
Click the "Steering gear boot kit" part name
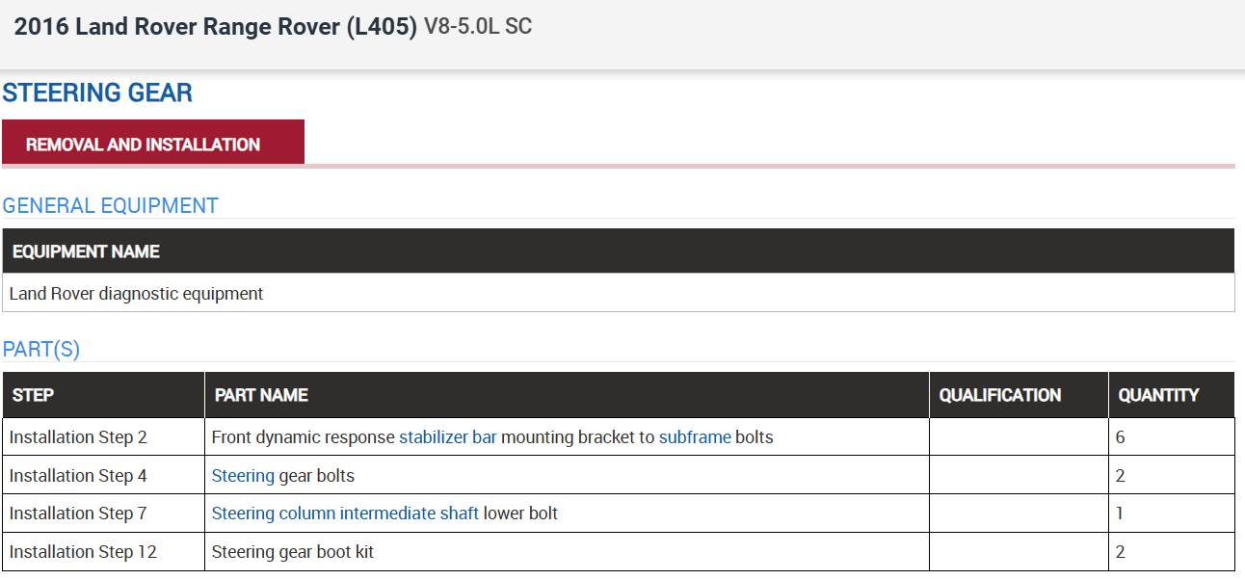(293, 552)
